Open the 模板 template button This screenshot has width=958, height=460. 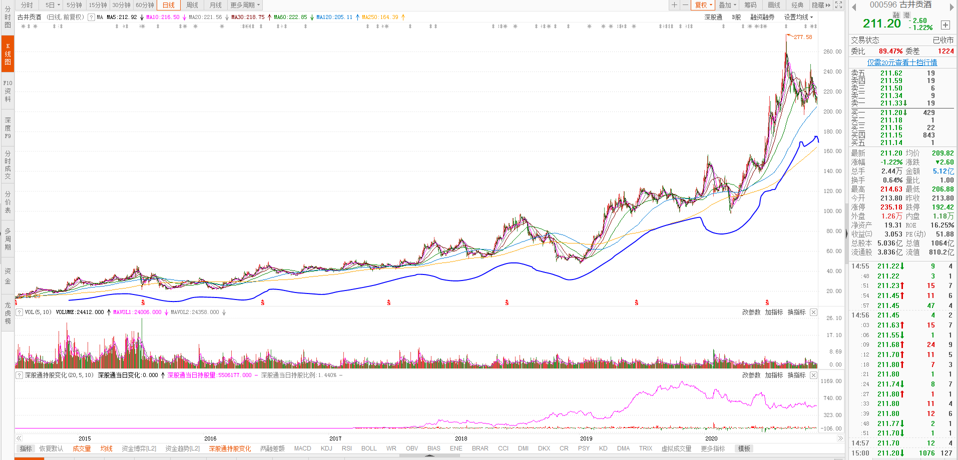(x=744, y=448)
